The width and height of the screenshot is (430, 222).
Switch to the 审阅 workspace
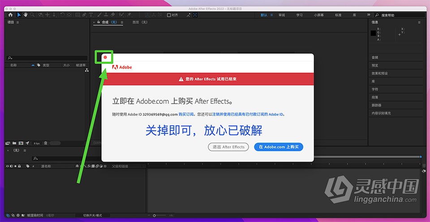tap(282, 15)
